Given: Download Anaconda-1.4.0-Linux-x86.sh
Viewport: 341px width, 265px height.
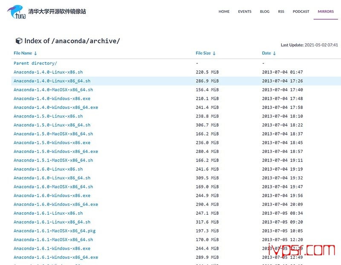Looking at the screenshot, I should click(48, 72).
